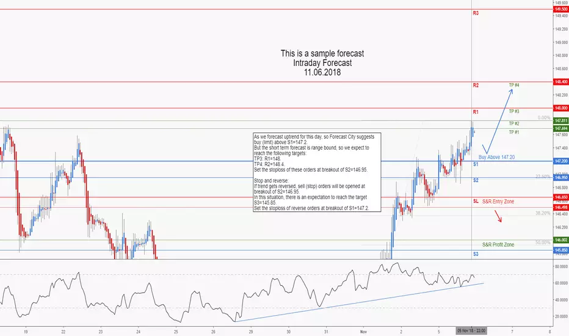Select the R3 resistance label
Image resolution: width=569 pixels, height=336 pixels.
tap(476, 13)
